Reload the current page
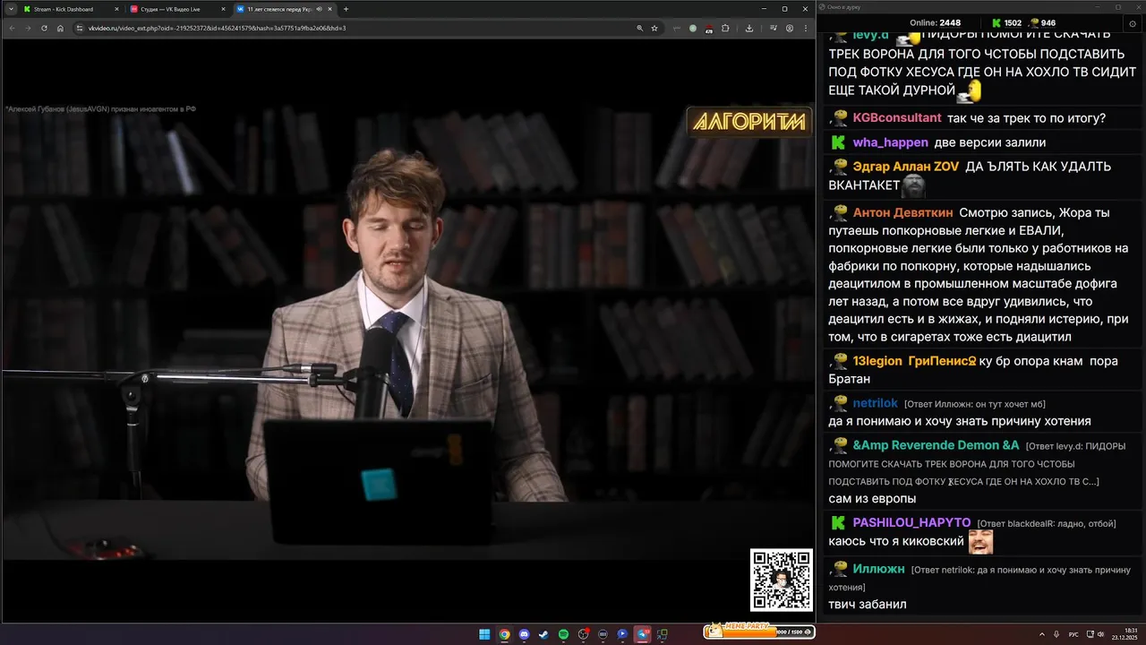 tap(44, 28)
